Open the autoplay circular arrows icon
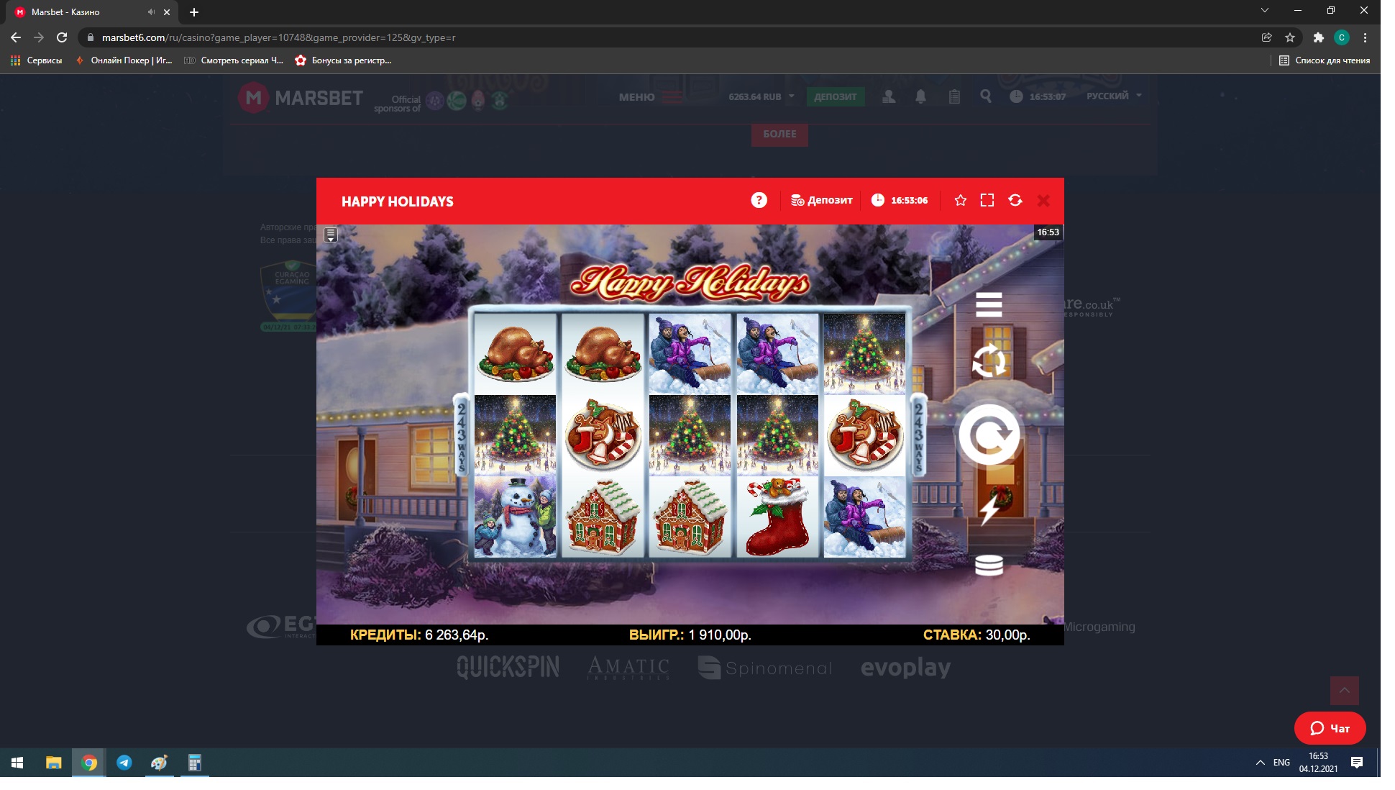 989,360
